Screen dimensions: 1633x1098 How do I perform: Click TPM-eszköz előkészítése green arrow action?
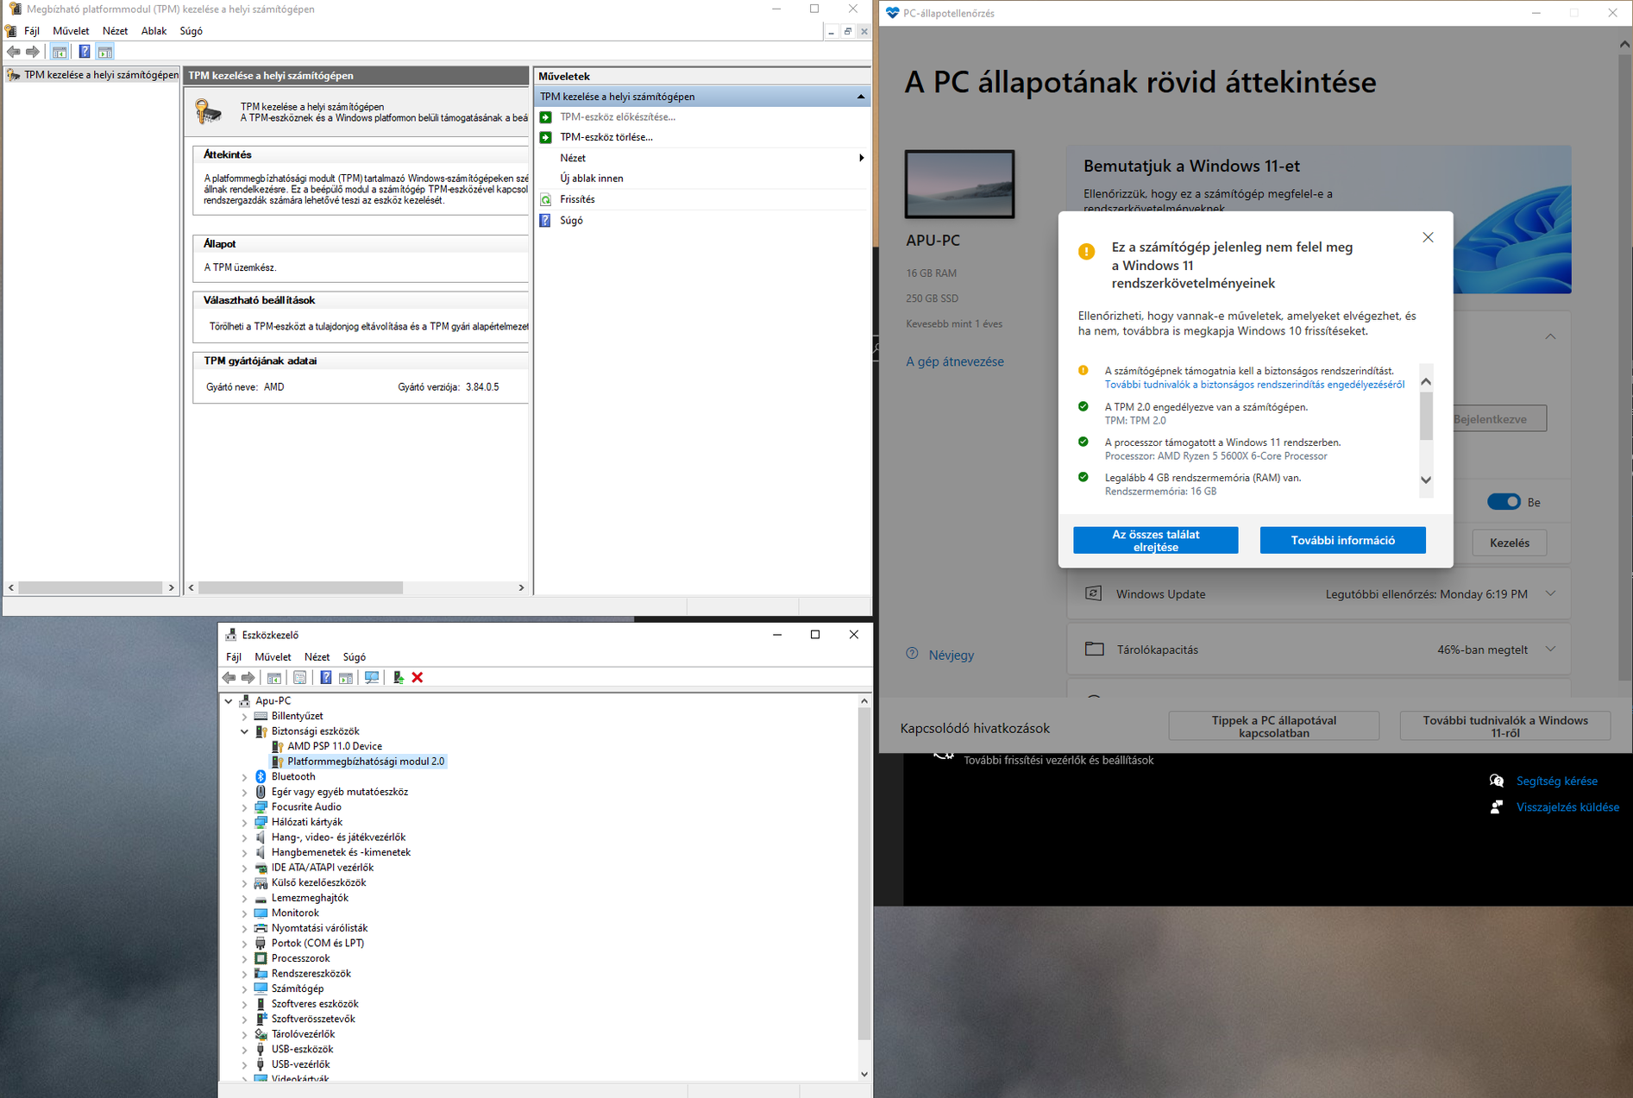[x=546, y=117]
